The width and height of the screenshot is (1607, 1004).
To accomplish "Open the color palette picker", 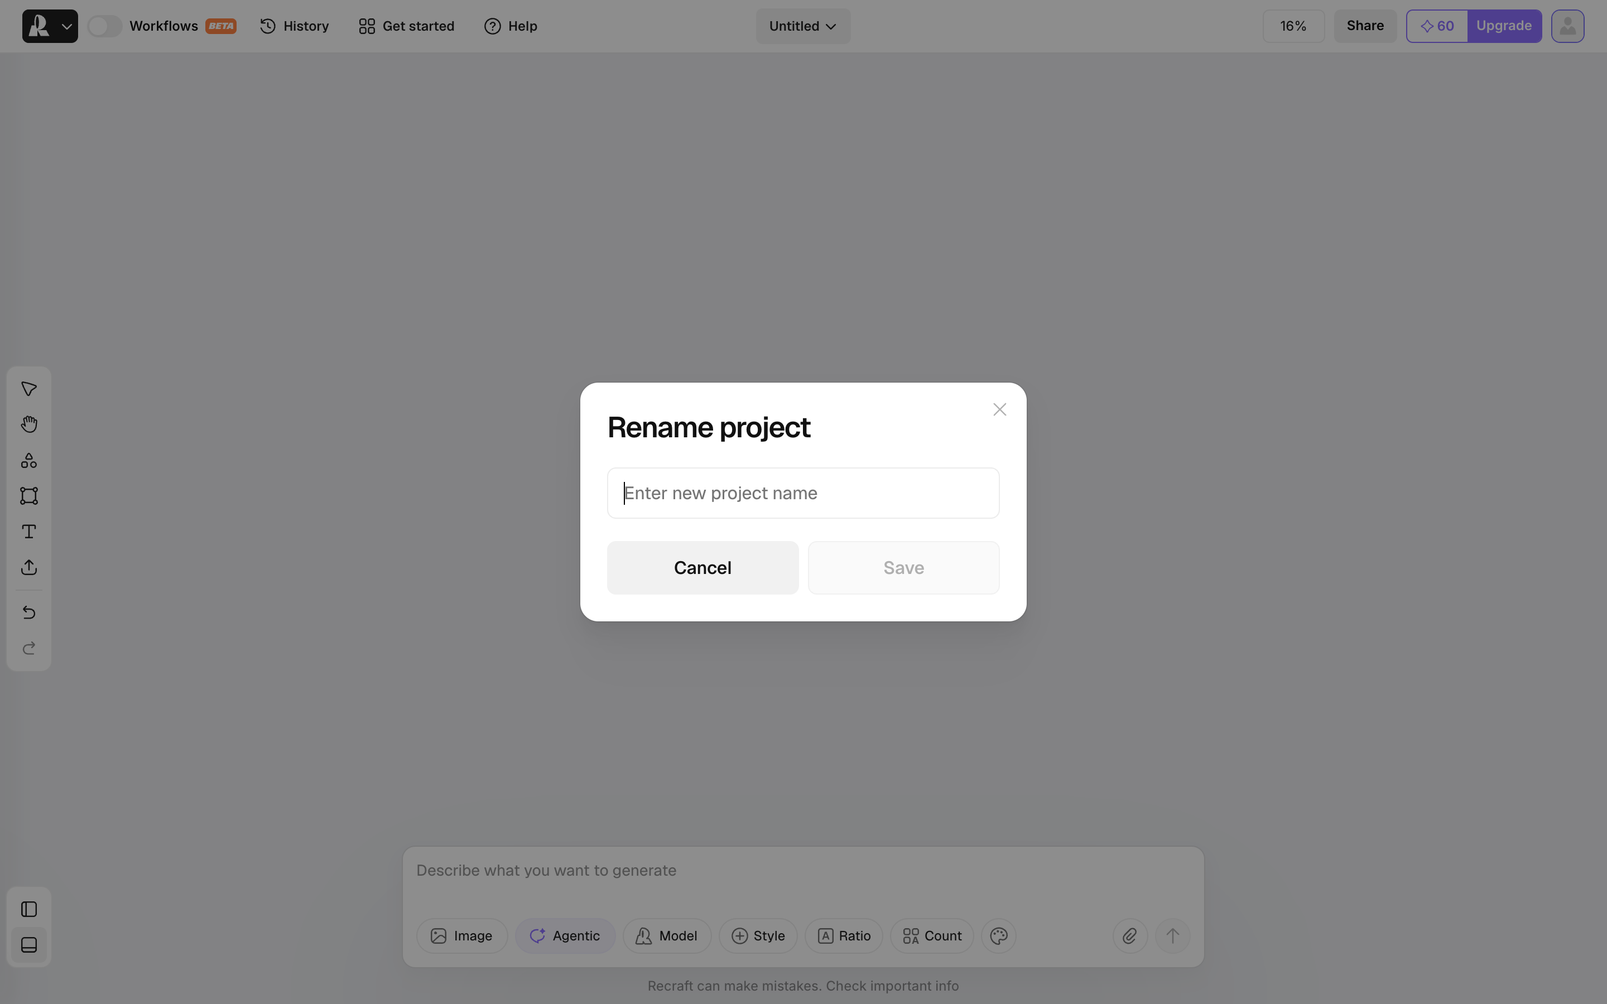I will 999,935.
